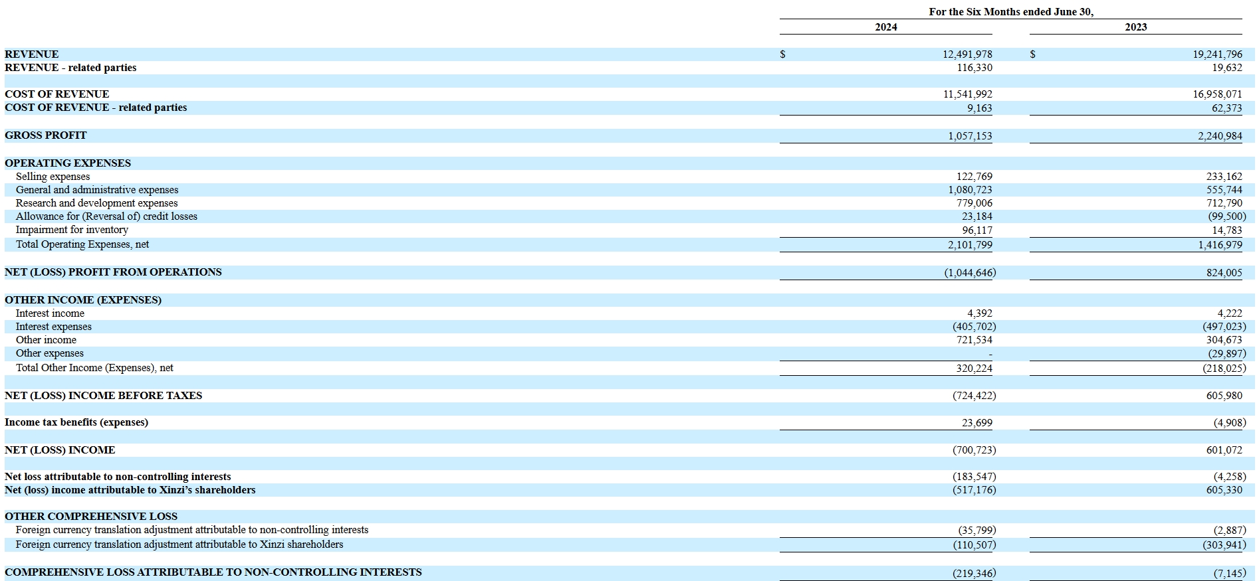This screenshot has width=1257, height=581.
Task: Select the 2024 net loss from operations (1,044,646)
Action: point(970,272)
